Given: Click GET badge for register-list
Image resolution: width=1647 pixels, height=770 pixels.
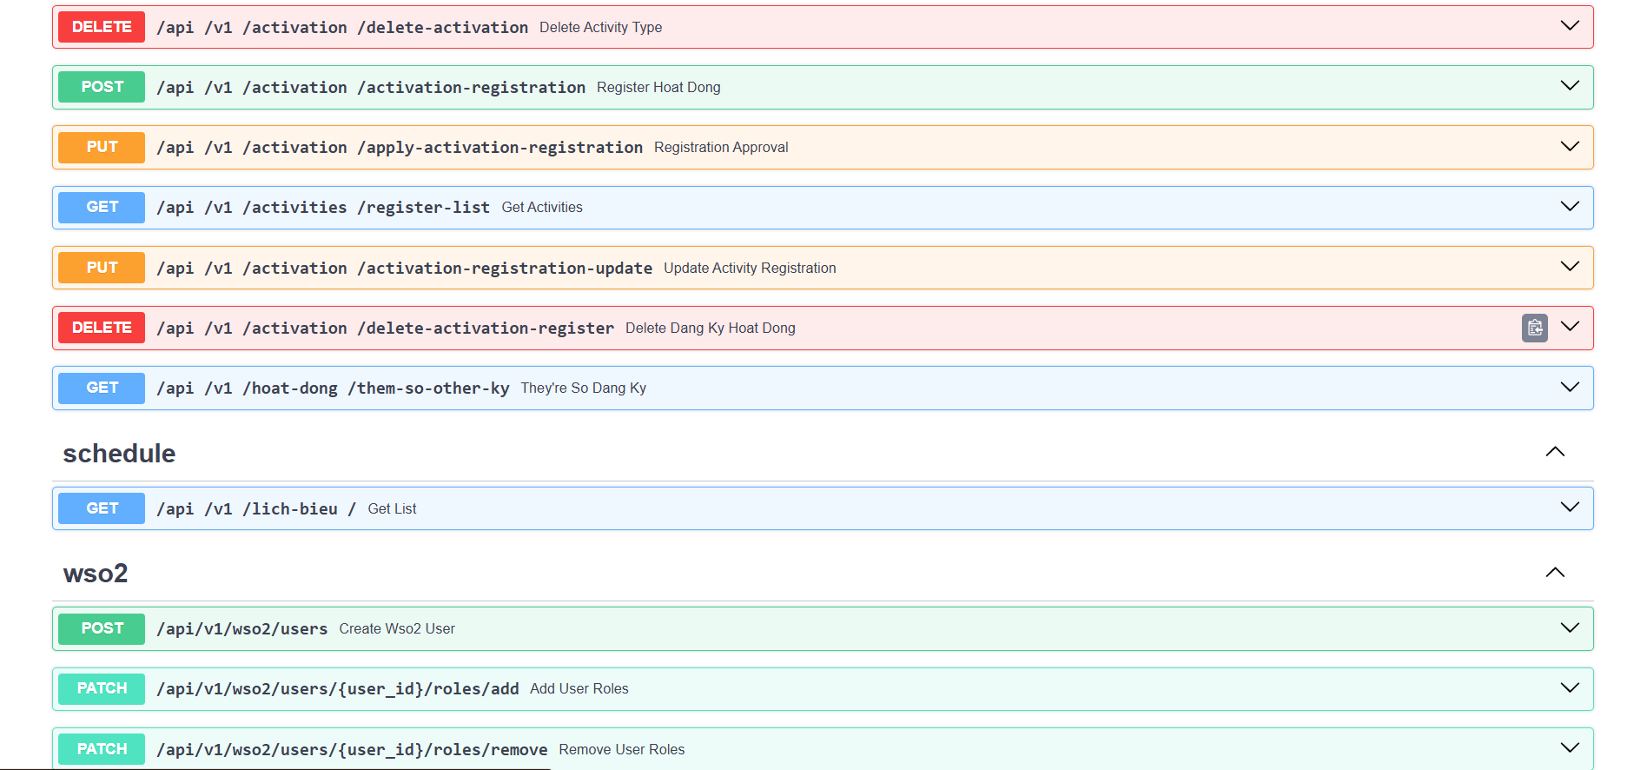Looking at the screenshot, I should [x=102, y=207].
